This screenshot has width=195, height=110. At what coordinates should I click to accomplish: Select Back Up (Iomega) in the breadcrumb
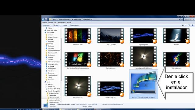coord(65,20)
